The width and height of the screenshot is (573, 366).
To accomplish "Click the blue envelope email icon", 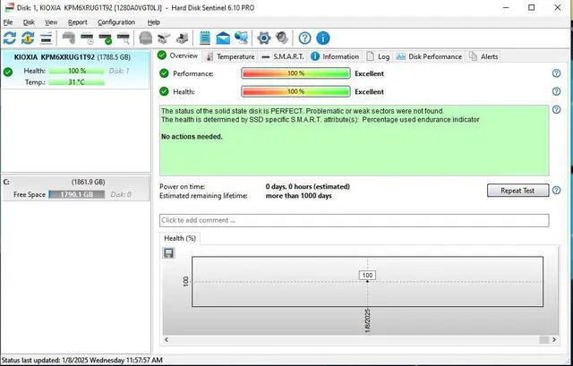I will coord(223,38).
